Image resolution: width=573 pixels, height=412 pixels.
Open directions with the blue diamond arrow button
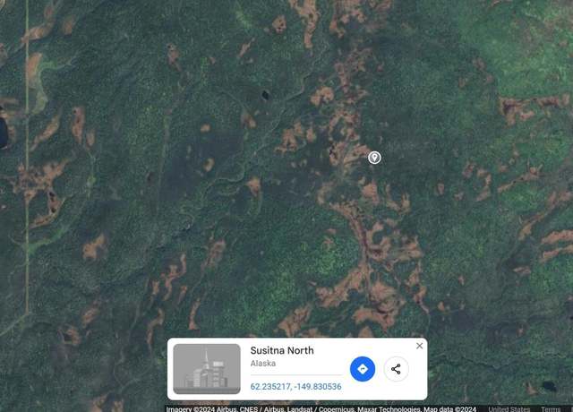pos(363,369)
